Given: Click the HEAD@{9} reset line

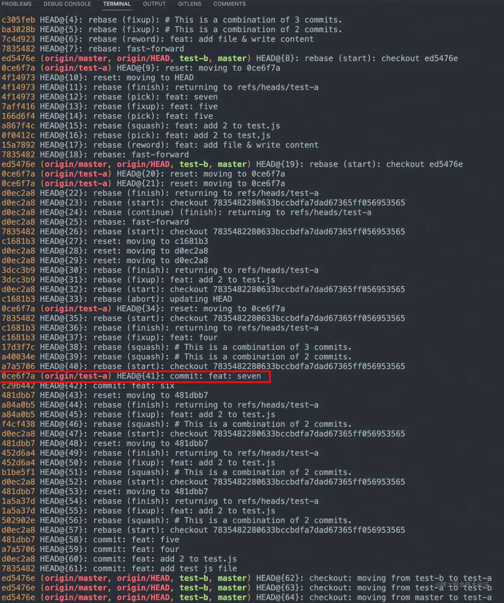Looking at the screenshot, I should [x=141, y=68].
